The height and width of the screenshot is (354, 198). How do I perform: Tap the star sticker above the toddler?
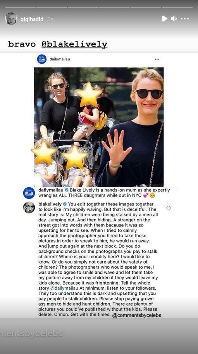89,94
